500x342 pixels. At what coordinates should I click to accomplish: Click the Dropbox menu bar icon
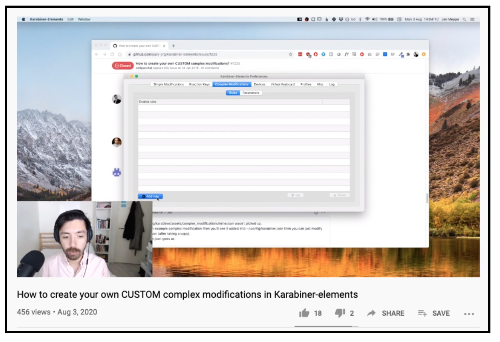coord(341,19)
